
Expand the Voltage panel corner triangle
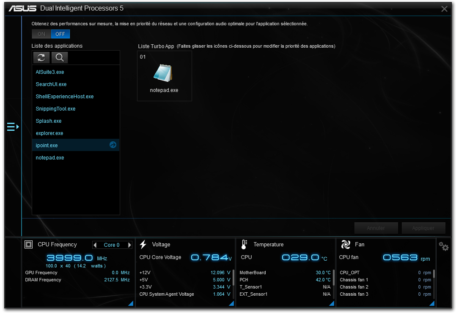point(232,303)
